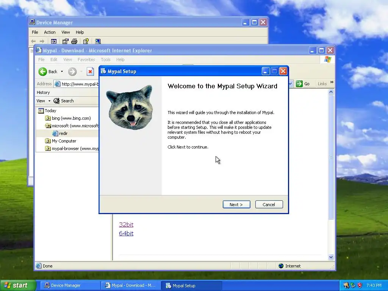Viewport: 388px width, 291px height.
Task: Open the History View dropdown
Action: pyautogui.click(x=43, y=101)
